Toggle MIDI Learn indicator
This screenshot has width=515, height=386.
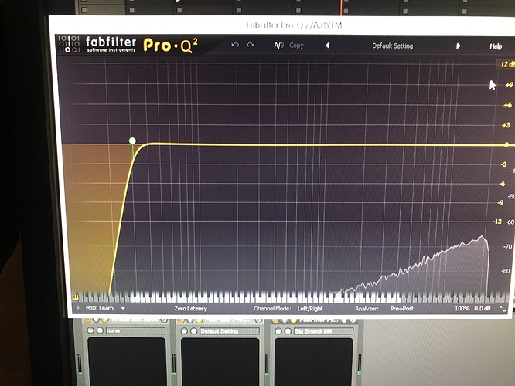tap(78, 308)
